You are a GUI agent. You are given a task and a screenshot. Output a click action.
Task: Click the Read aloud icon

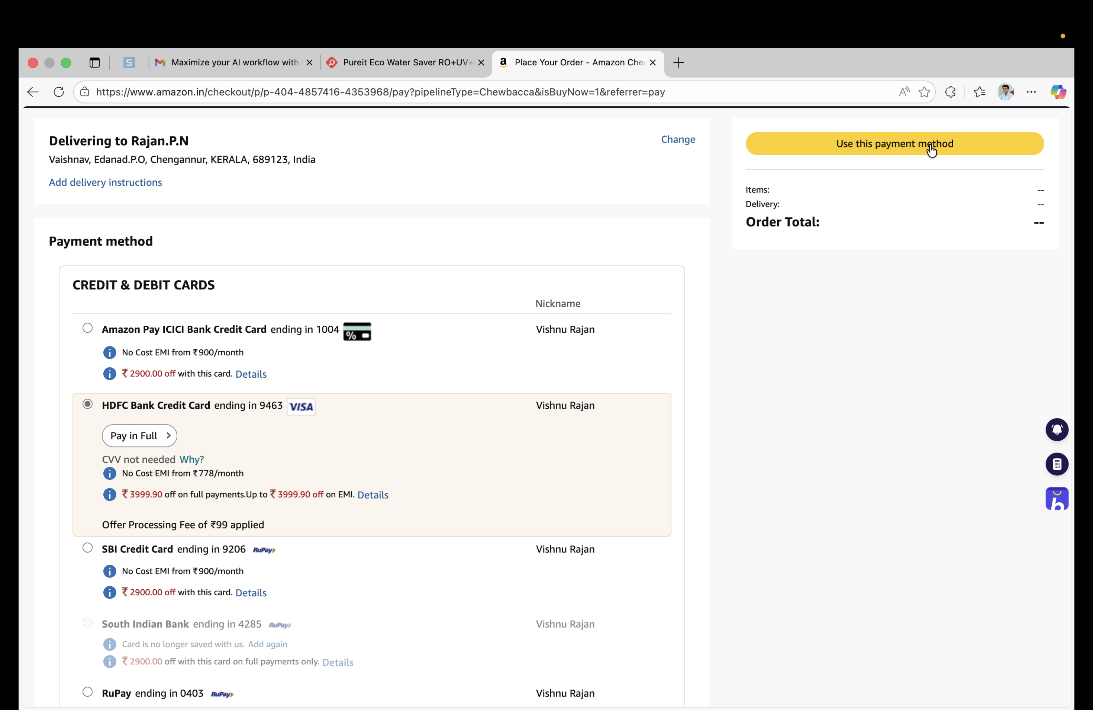pos(904,92)
